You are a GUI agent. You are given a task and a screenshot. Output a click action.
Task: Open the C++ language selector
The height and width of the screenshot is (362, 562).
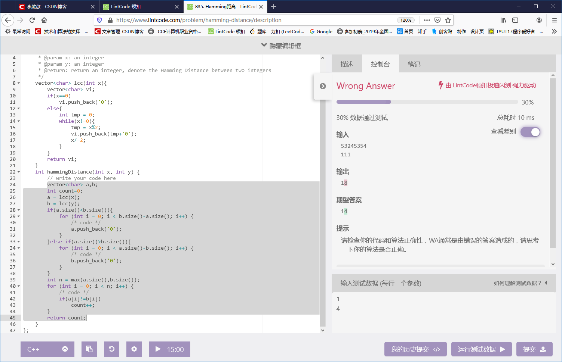[47, 349]
